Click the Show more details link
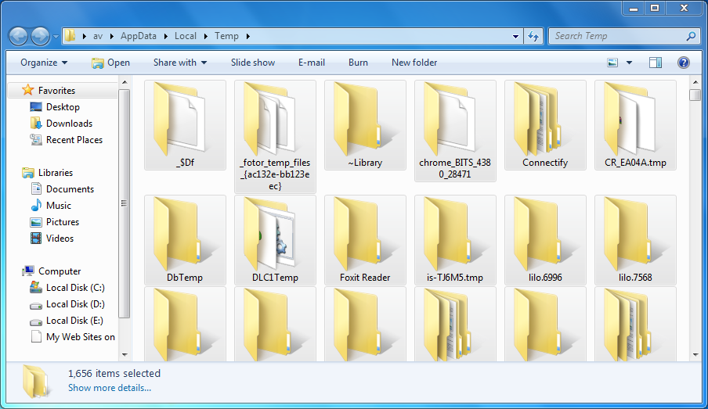 point(109,388)
